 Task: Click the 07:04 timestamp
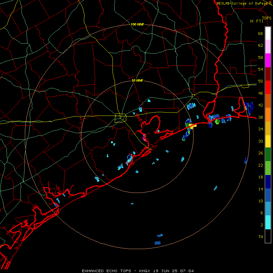tap(187, 271)
